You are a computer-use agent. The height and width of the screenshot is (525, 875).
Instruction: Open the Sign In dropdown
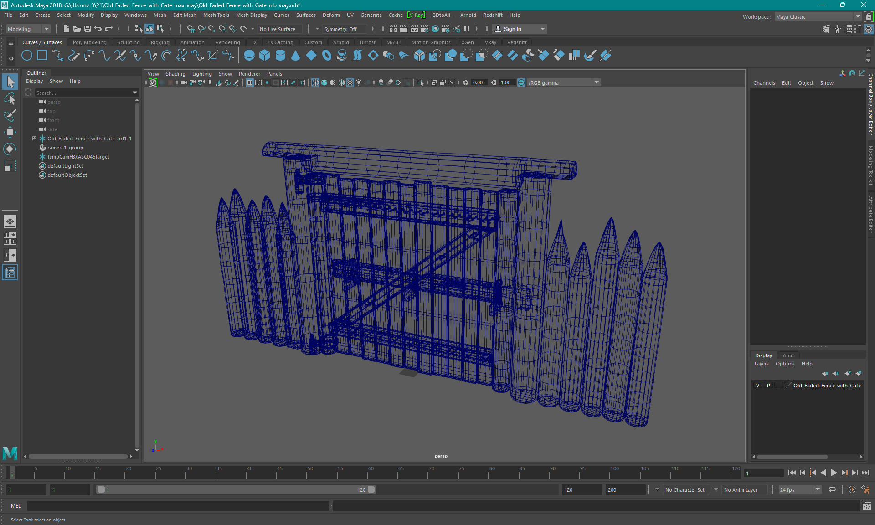(520, 29)
